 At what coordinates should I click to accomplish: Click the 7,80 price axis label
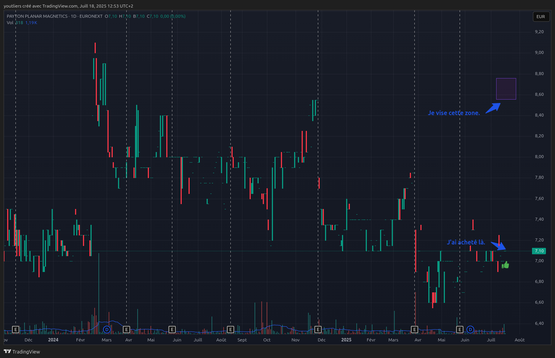pos(539,177)
